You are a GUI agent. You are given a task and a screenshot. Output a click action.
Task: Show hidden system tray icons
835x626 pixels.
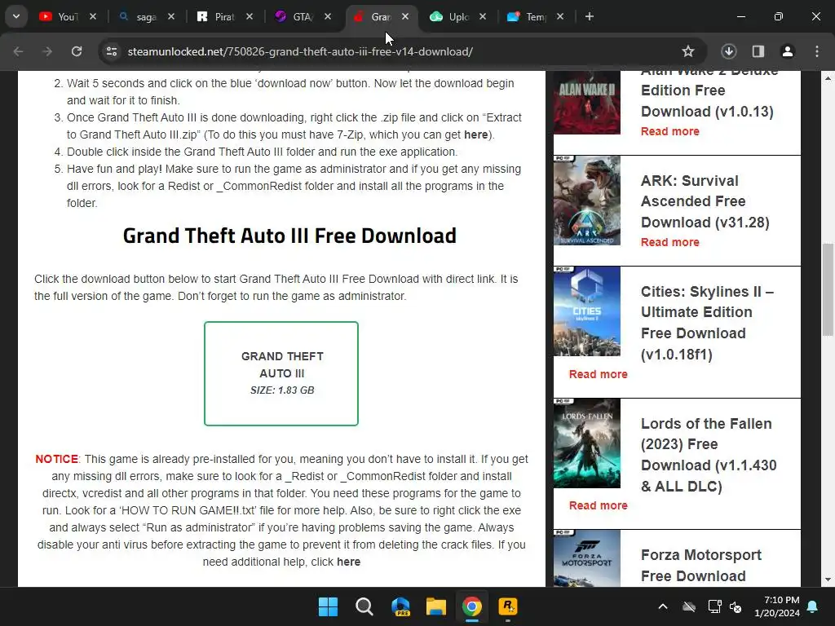tap(663, 606)
